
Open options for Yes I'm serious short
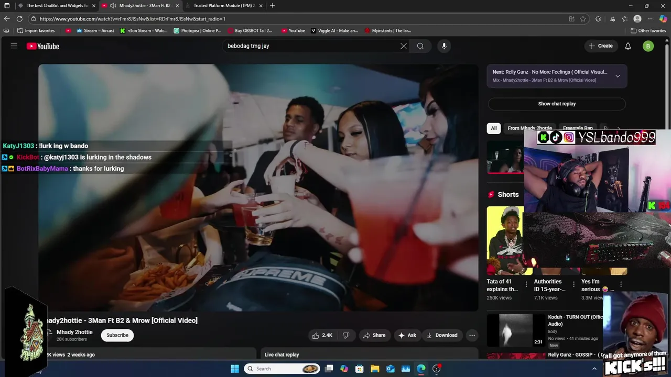(x=621, y=284)
